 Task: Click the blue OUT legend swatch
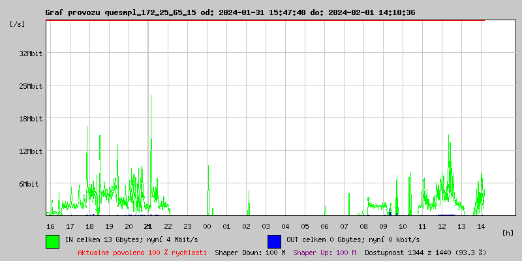274,241
